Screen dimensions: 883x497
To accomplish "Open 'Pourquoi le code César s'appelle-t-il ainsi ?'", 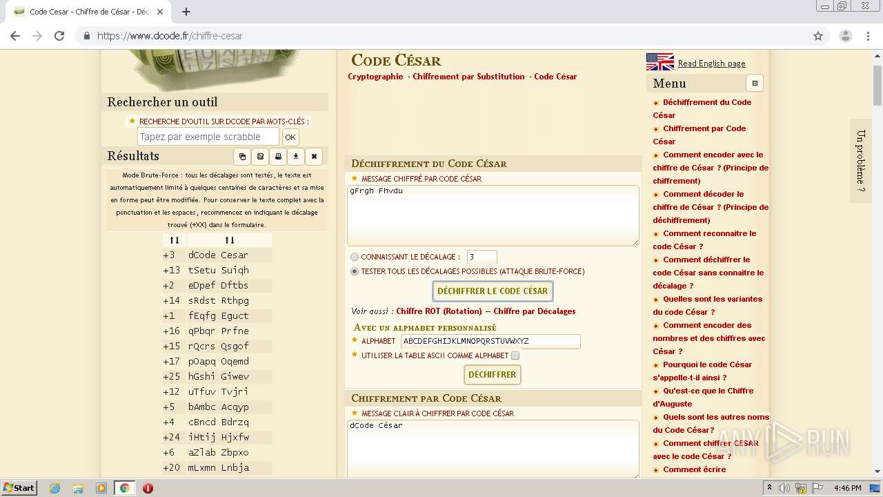I will pyautogui.click(x=702, y=371).
